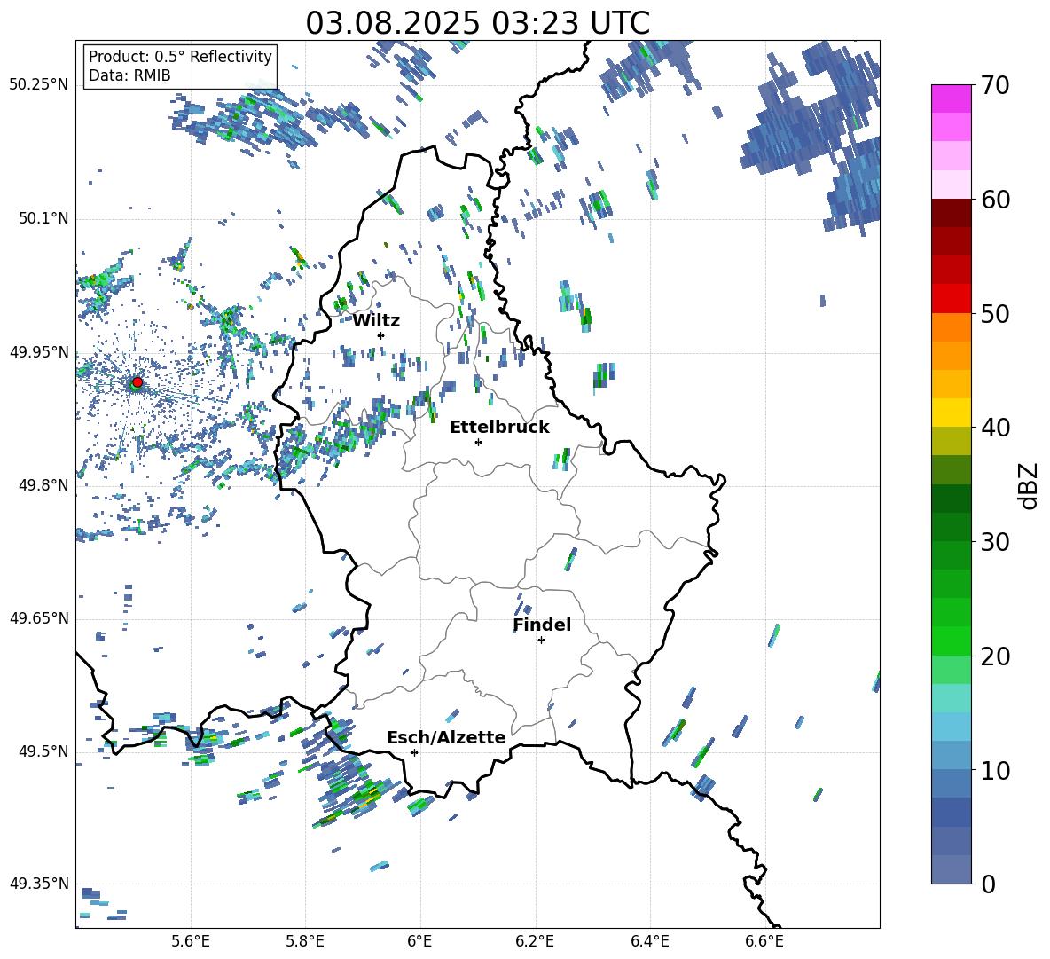Viewport: 1050px width, 959px height.
Task: Click the 60 colorbar tick label
Action: 996,200
